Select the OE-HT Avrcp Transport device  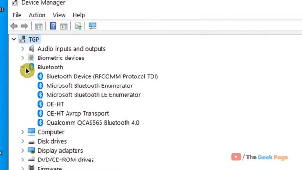tap(77, 113)
